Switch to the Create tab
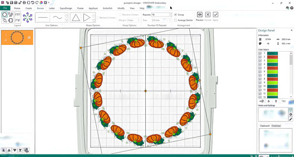This screenshot has width=294, height=157. pos(29,8)
